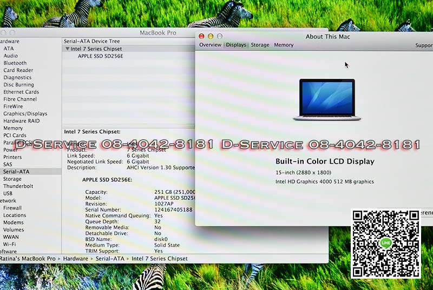433x290 pixels.
Task: Click the Capacity value 251 GB
Action: [x=174, y=192]
